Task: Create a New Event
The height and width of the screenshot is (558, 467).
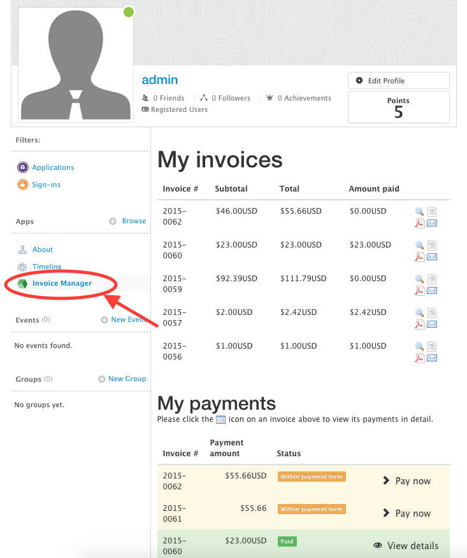Action: click(129, 319)
